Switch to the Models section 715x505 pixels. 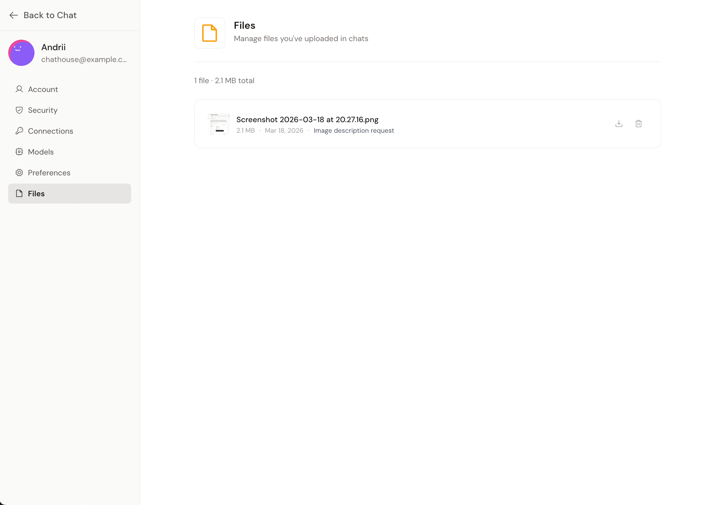[41, 152]
